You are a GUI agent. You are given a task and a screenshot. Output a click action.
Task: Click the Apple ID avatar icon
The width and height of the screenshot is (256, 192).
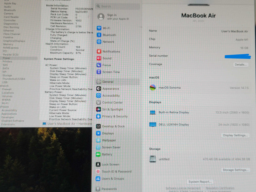click(101, 17)
